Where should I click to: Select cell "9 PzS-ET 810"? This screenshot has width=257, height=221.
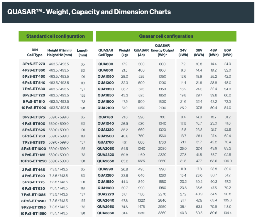tap(34, 102)
